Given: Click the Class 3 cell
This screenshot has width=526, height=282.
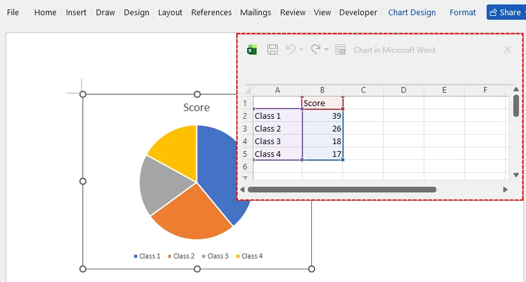Looking at the screenshot, I should click(278, 141).
